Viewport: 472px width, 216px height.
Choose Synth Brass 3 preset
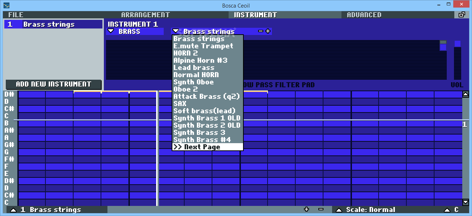[x=208, y=132]
